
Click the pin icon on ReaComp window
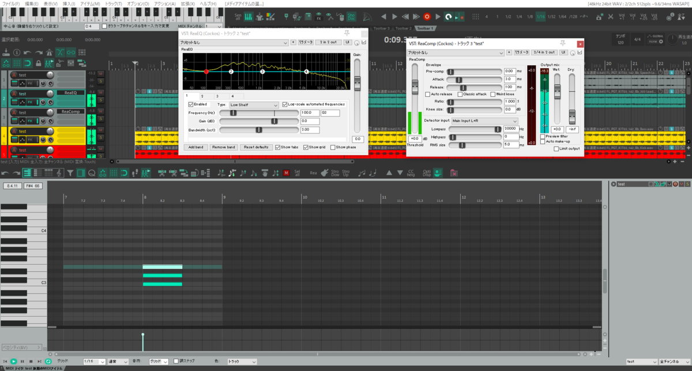[x=563, y=43]
